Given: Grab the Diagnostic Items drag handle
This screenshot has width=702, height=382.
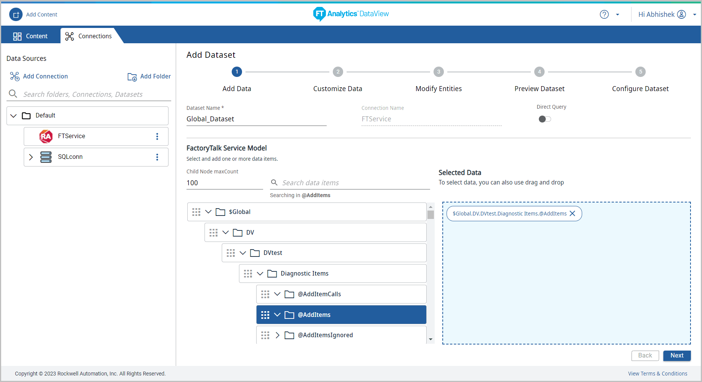Looking at the screenshot, I should tap(248, 274).
